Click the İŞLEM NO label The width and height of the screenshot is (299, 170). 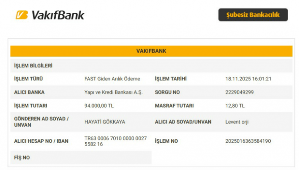(166, 141)
